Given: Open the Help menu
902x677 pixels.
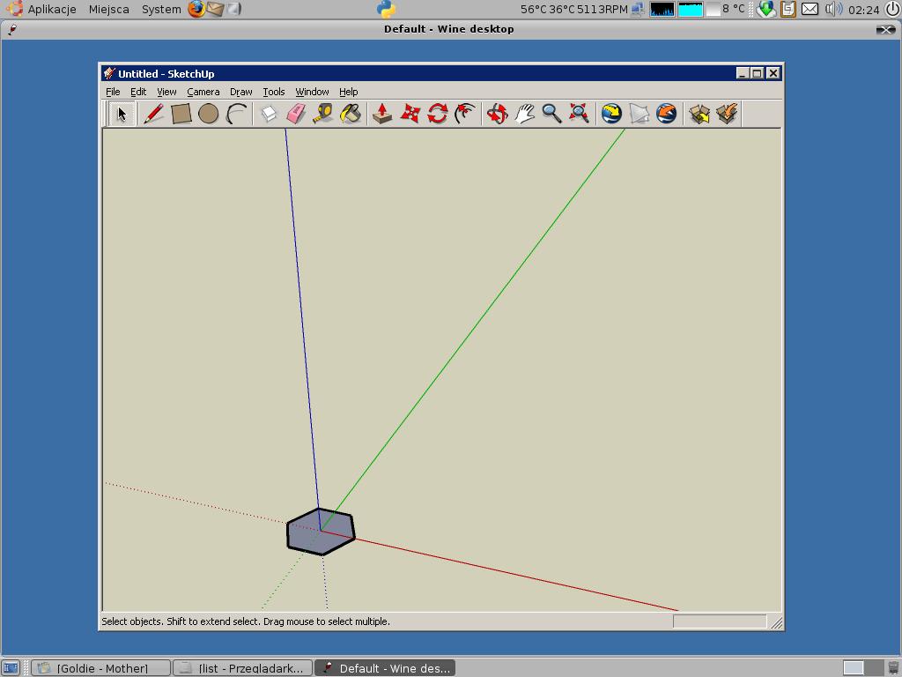Looking at the screenshot, I should pyautogui.click(x=348, y=92).
